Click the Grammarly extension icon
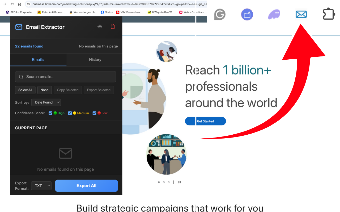The width and height of the screenshot is (340, 212). [x=220, y=15]
